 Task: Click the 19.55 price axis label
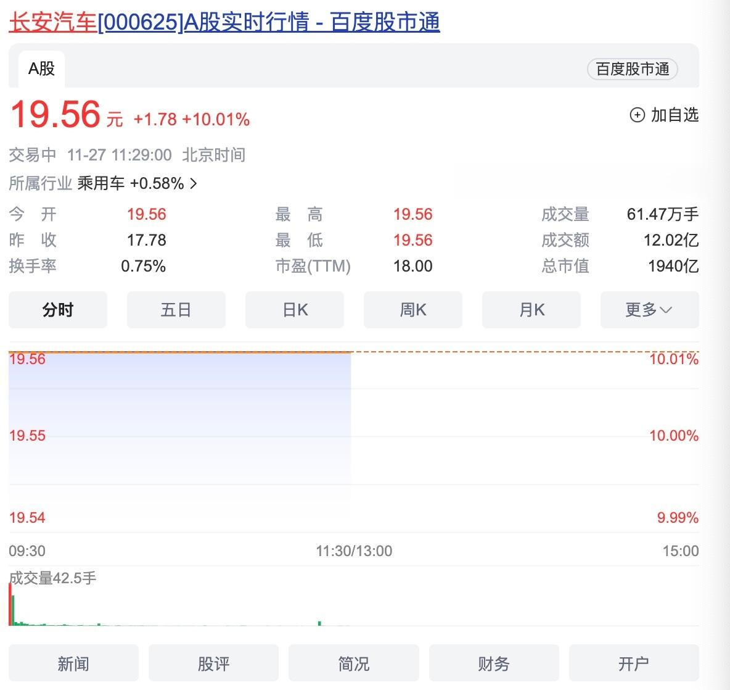28,436
